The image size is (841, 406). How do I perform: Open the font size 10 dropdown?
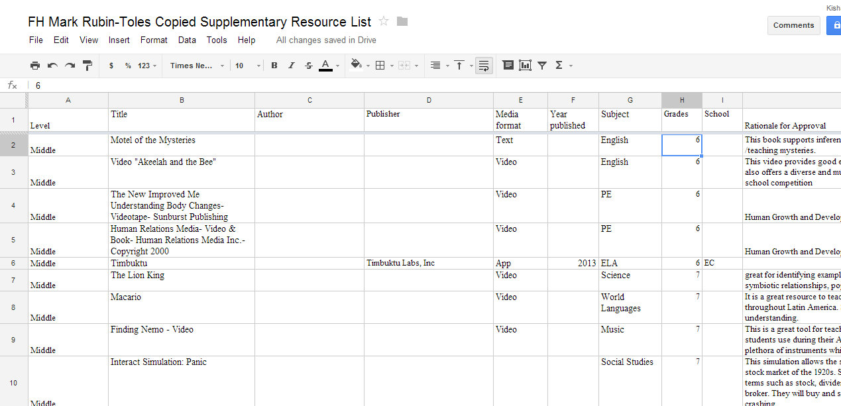point(248,66)
